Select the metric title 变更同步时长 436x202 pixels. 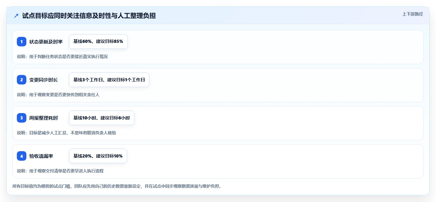point(44,80)
